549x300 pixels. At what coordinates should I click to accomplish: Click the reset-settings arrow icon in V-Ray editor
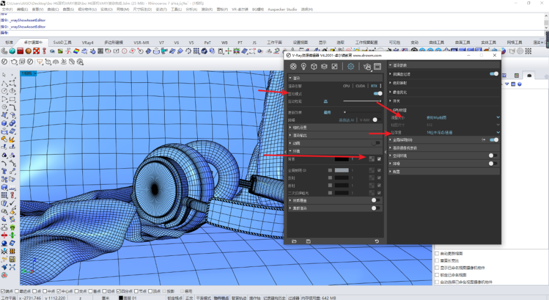pyautogui.click(x=377, y=241)
